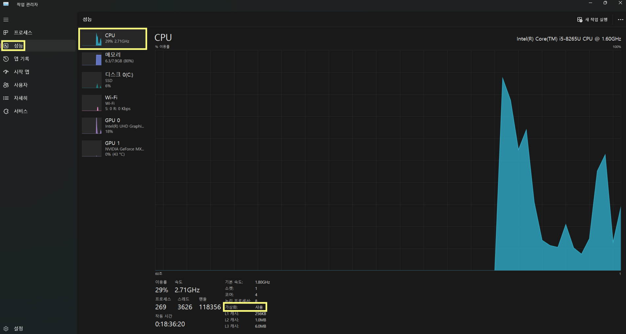Click the 가상화 (Virtualization) 사용 value
Viewport: 626px width, 334px height.
click(259, 307)
